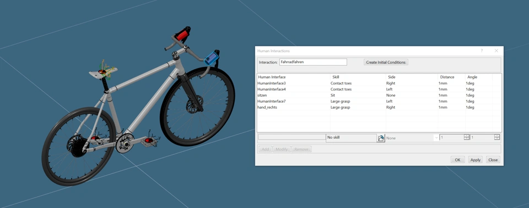Click None side cell of sitzen row
The width and height of the screenshot is (529, 208).
pyautogui.click(x=391, y=95)
